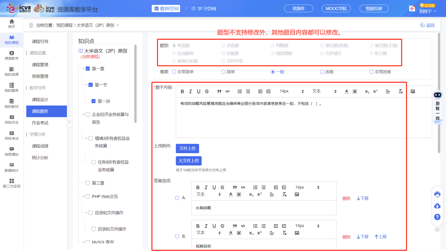446x251 pixels.
Task: Check the 第三章 knowledge point checkbox
Action: click(88, 183)
